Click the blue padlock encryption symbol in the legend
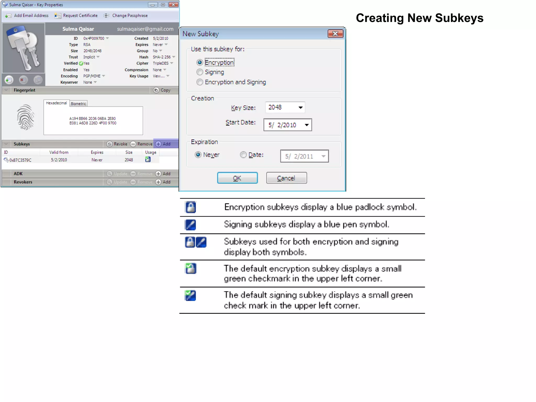This screenshot has height=402, width=536. pos(191,207)
